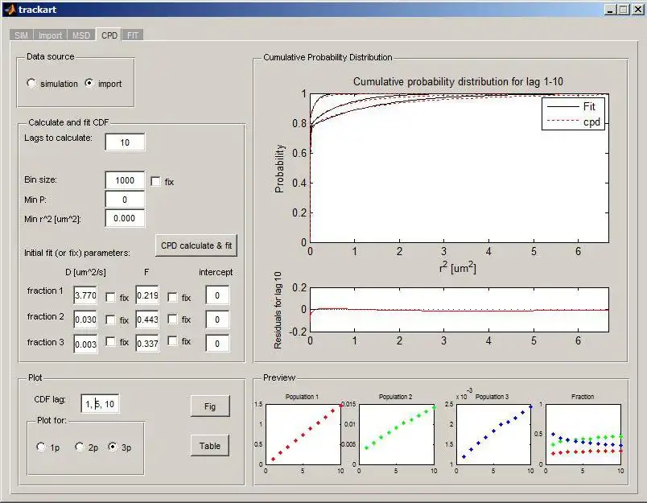Open the Import tab
This screenshot has width=647, height=503.
(51, 35)
